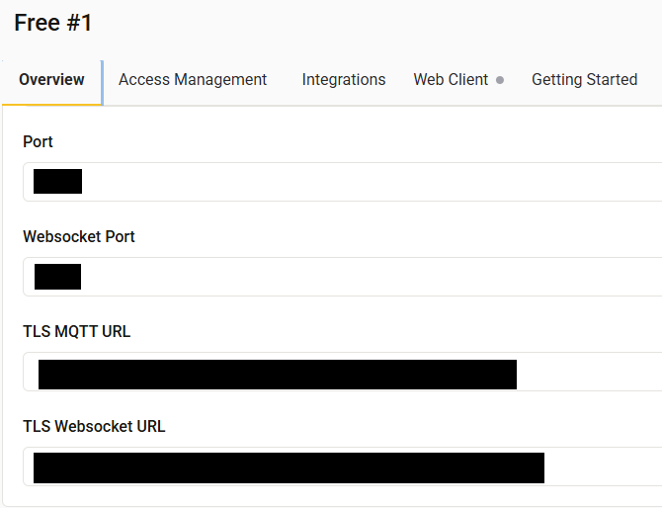
Task: Click the "TLS Websocket URL" label
Action: point(94,427)
